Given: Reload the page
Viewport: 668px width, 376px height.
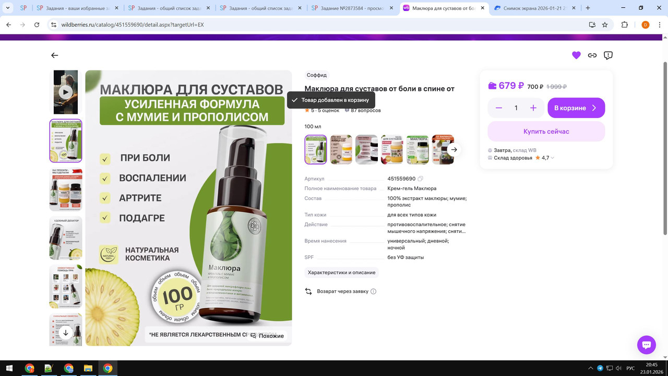Looking at the screenshot, I should (37, 25).
